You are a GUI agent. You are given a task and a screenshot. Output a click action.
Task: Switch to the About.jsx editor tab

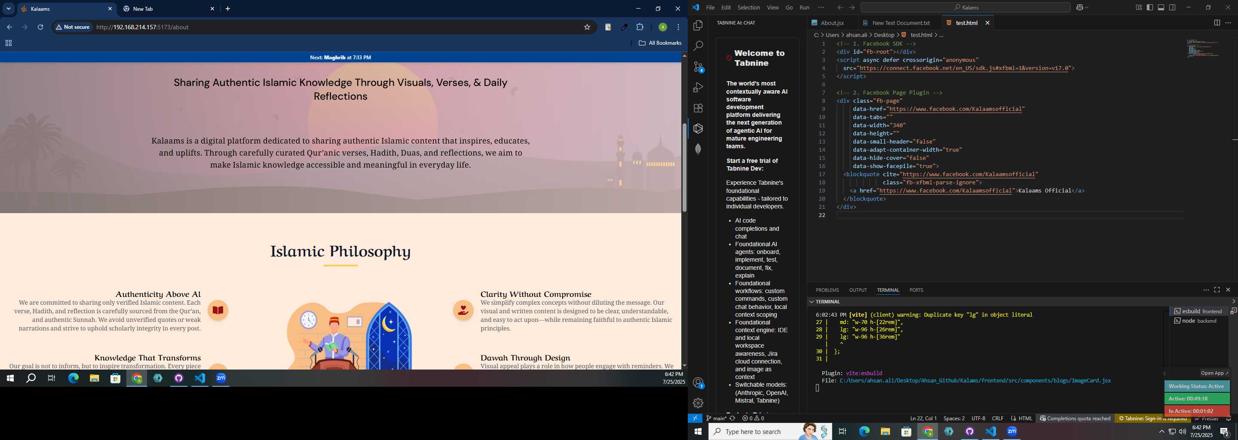tap(832, 23)
